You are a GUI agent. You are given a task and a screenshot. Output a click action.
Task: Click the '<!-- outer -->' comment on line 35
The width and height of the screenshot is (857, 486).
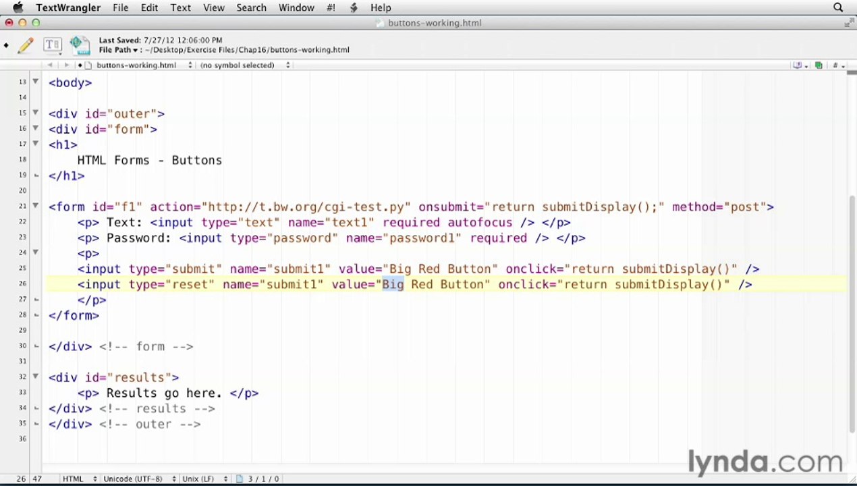point(150,424)
